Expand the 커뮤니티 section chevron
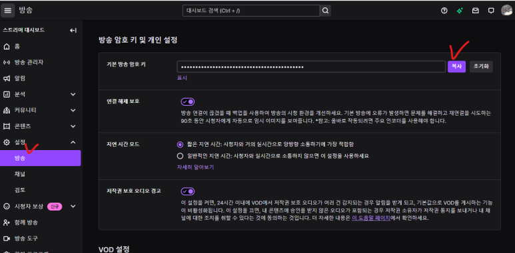This screenshot has height=253, width=515. pyautogui.click(x=73, y=110)
